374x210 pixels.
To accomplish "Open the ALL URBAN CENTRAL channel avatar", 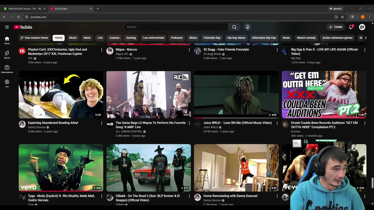I will pos(110,125).
